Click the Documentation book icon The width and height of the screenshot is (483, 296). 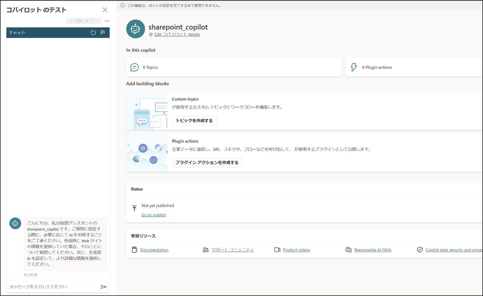(135, 250)
